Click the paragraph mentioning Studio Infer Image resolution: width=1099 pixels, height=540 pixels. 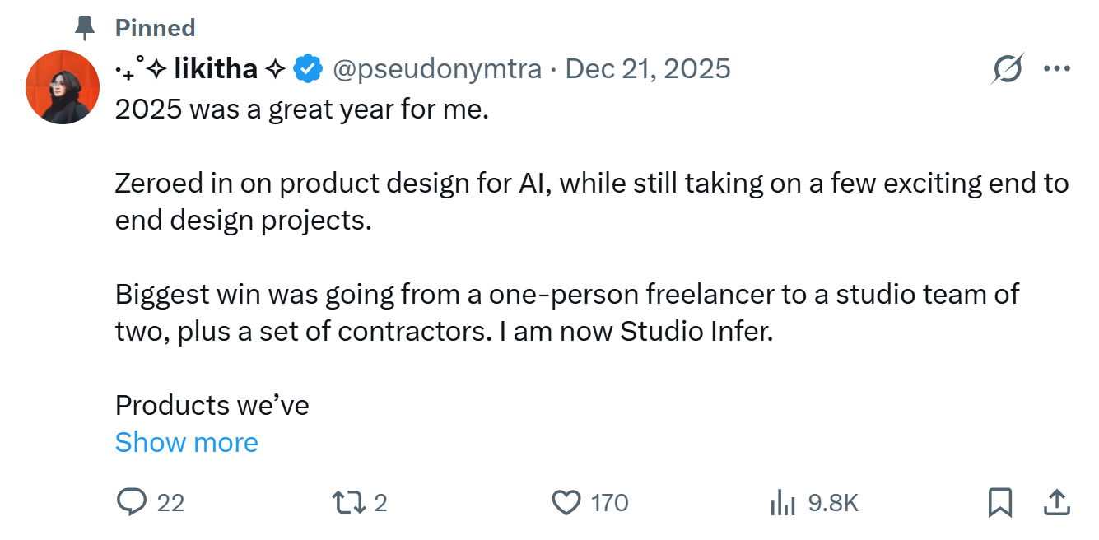(566, 313)
